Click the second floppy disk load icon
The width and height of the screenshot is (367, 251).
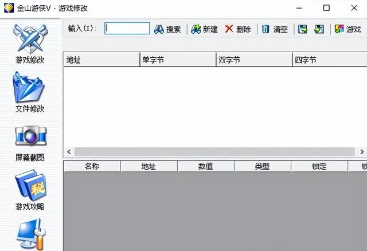319,29
